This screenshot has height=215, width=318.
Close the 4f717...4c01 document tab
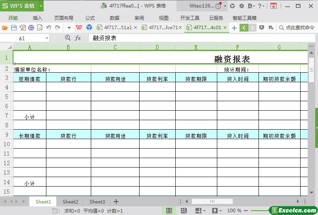point(225,28)
